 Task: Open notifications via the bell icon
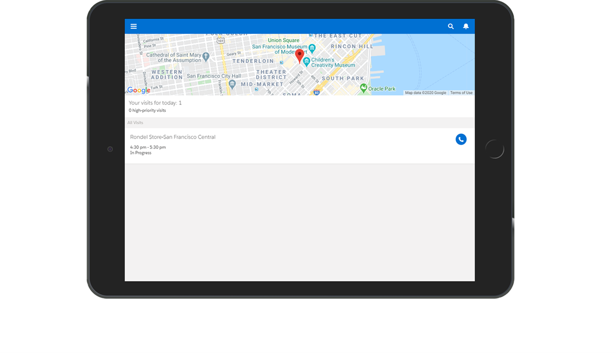click(x=466, y=26)
